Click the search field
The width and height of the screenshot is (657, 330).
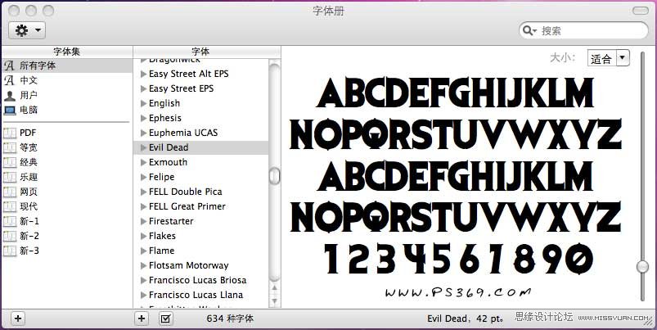[x=583, y=30]
